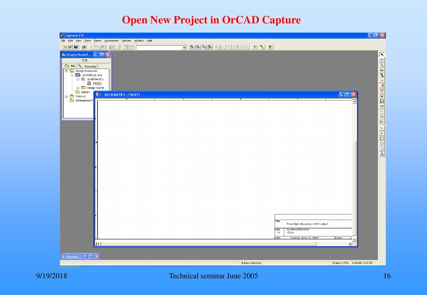Choose the Place No Connect tool
This screenshot has height=295, width=427.
382,121
